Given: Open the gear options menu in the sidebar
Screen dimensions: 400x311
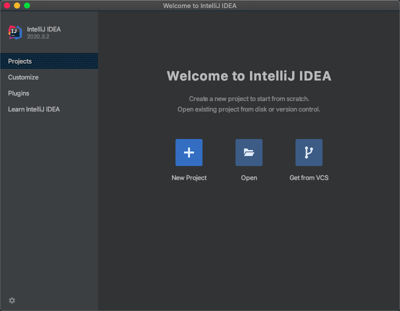Looking at the screenshot, I should [x=12, y=300].
